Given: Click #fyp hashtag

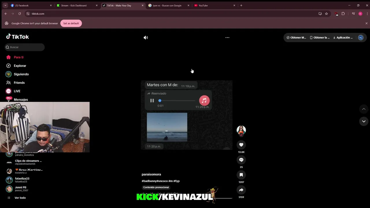Looking at the screenshot, I should tap(176, 181).
